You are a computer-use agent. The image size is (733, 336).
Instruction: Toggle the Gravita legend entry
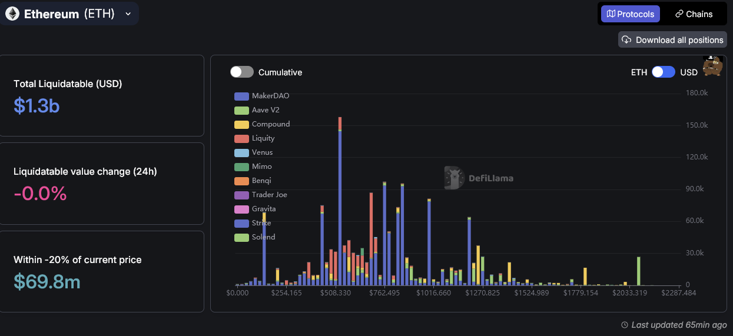coord(255,209)
